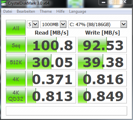Click the 4K read value 0.371
Viewport: 133px width, 120px height.
pyautogui.click(x=51, y=79)
